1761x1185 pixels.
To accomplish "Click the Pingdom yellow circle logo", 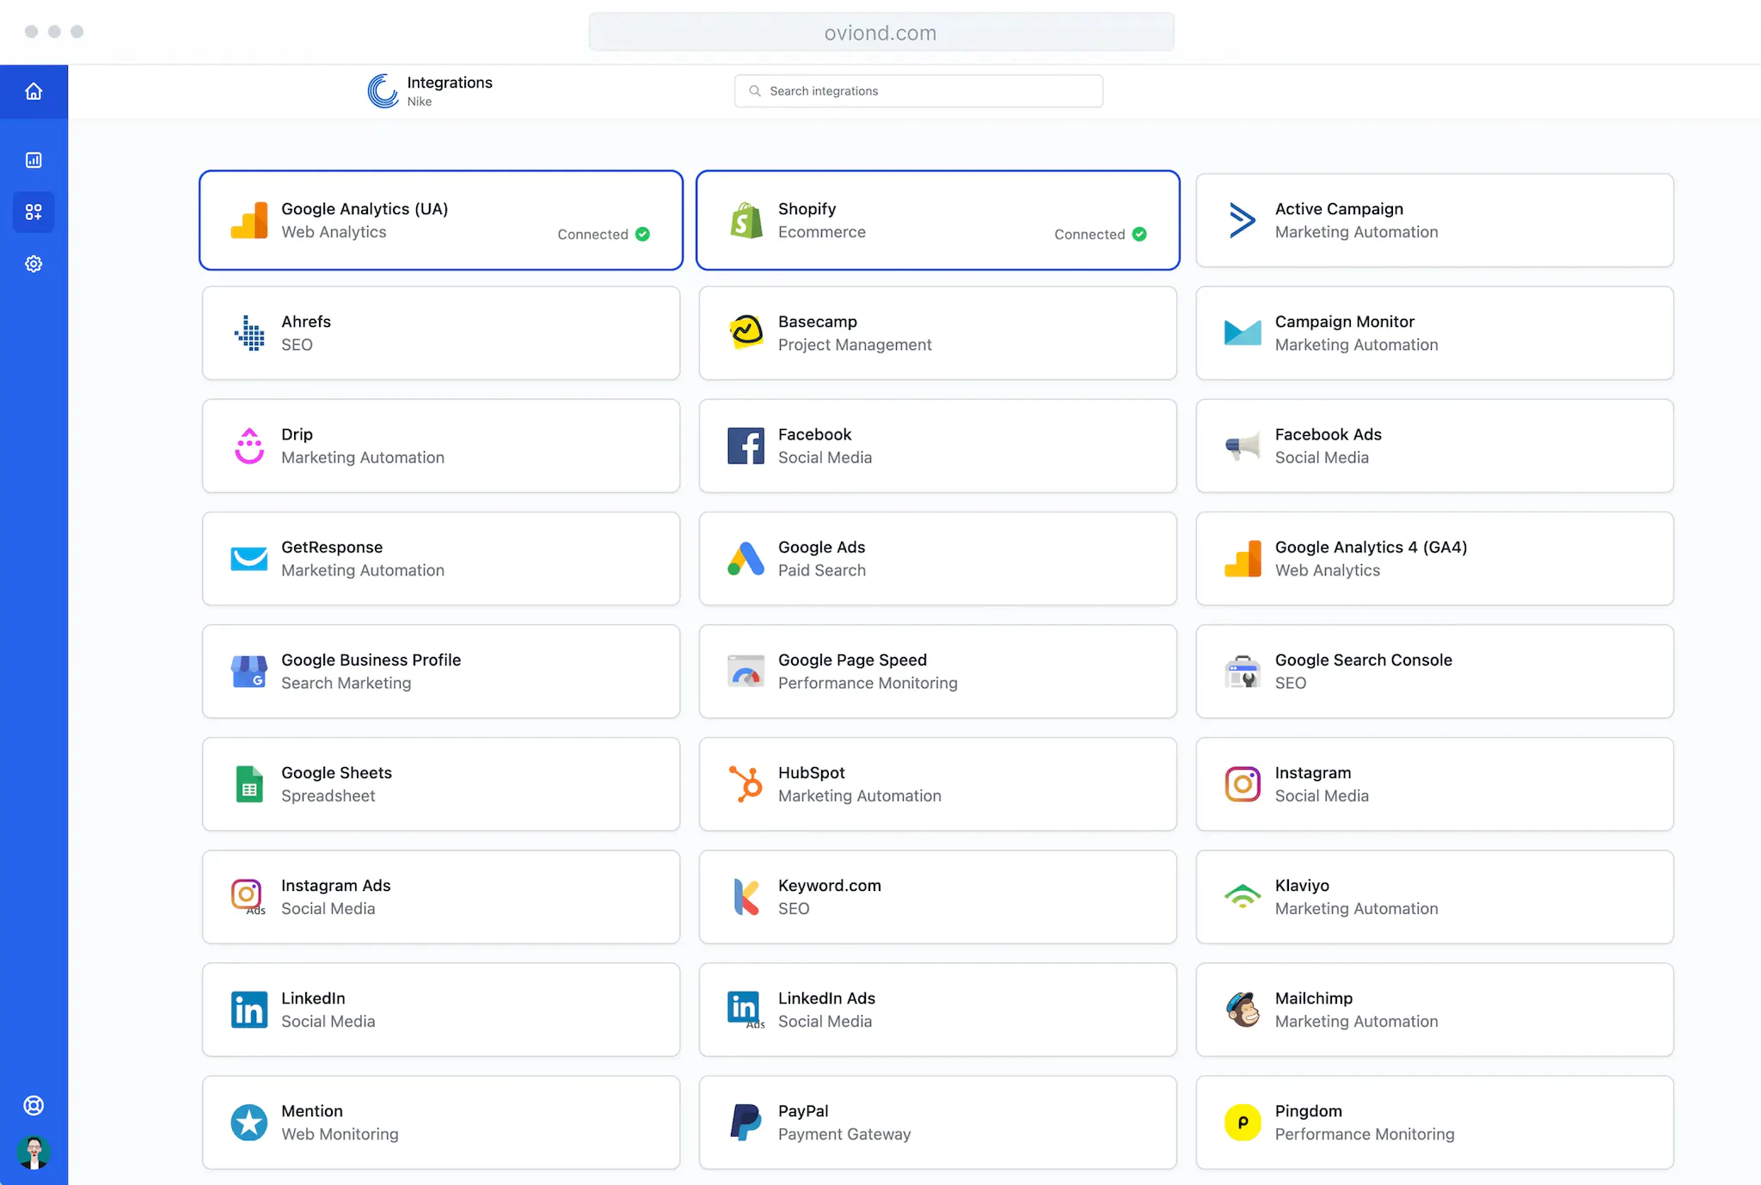I will pos(1243,1122).
